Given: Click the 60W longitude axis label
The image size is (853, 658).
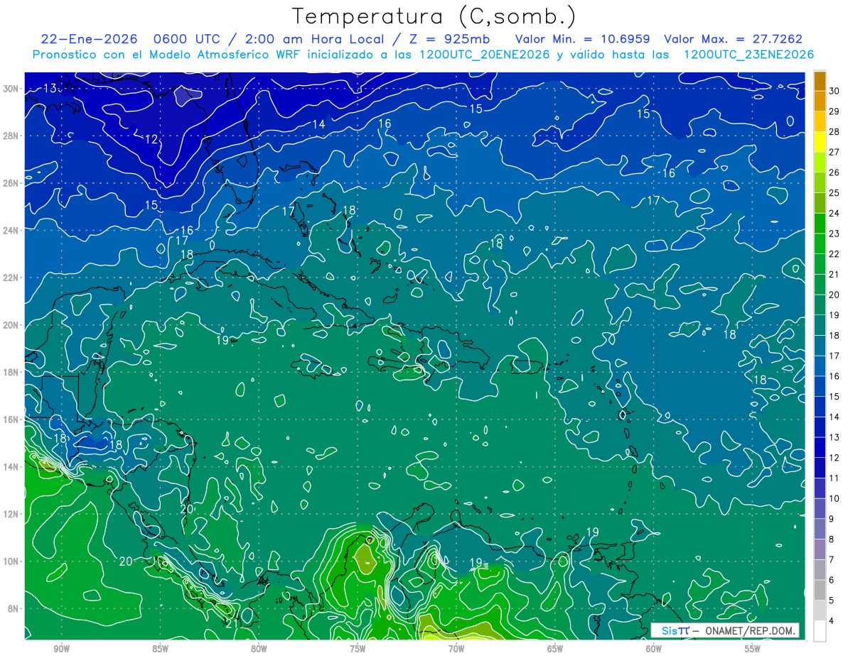Looking at the screenshot, I should 654,649.
